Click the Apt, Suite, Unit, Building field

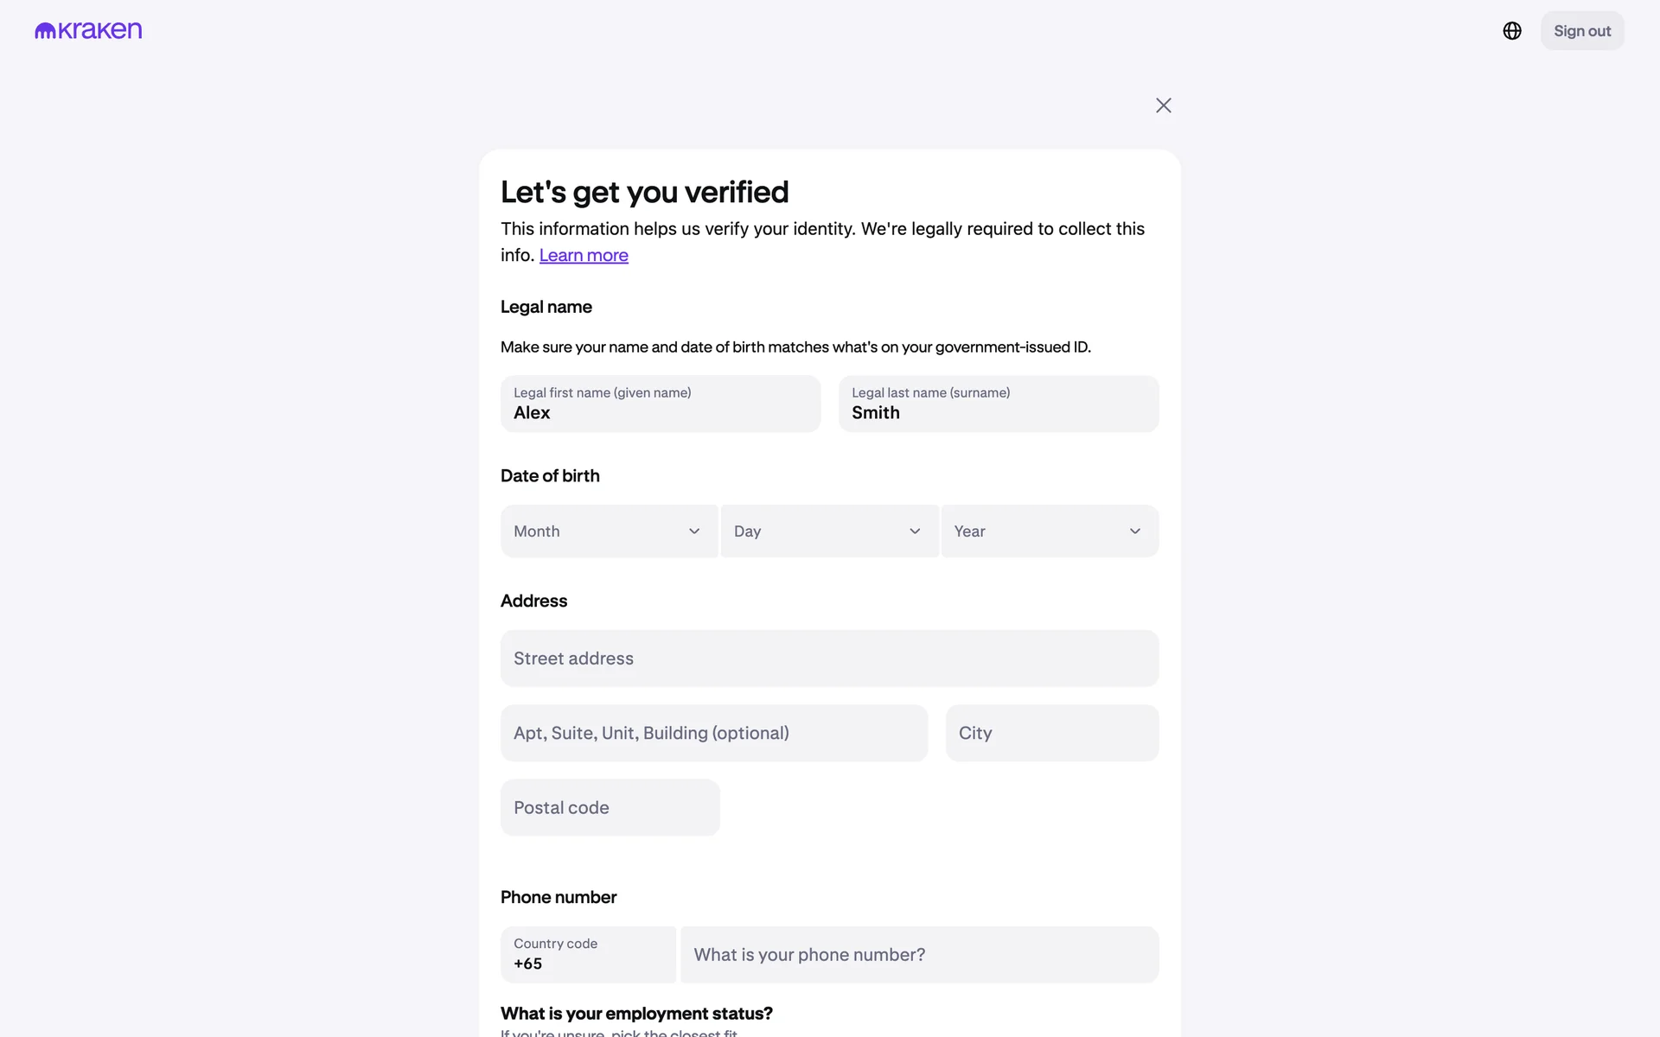point(714,733)
